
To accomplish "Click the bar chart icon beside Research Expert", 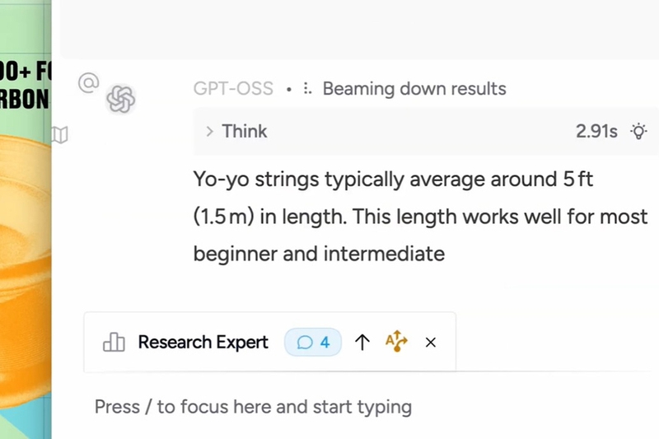I will coord(114,342).
